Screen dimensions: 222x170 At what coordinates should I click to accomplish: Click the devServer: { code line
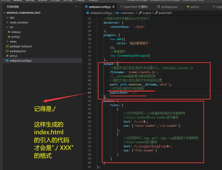coord(113,23)
